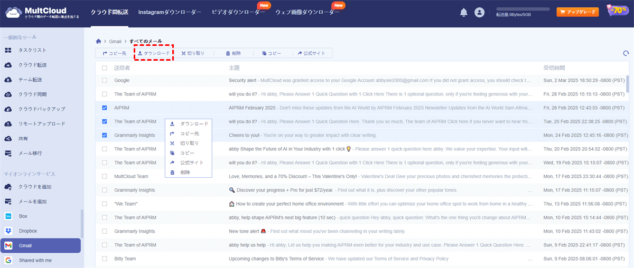Check the MultCloud Team email
Image resolution: width=634 pixels, height=268 pixels.
104,176
